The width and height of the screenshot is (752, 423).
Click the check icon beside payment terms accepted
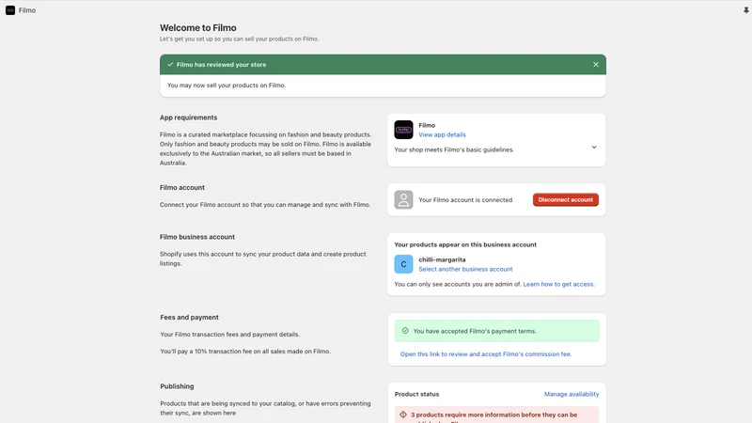click(x=405, y=331)
